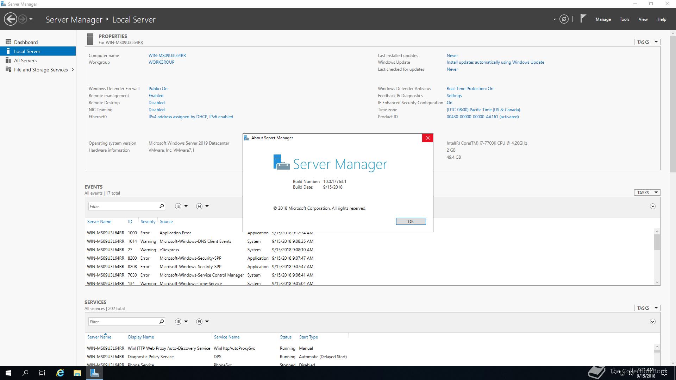676x380 pixels.
Task: Open Services TASKS dropdown
Action: click(647, 308)
